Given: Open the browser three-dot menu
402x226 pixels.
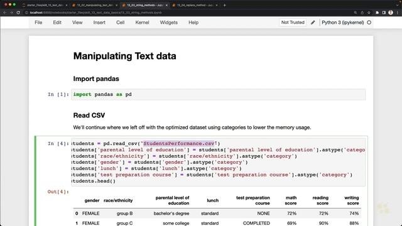Looking at the screenshot, I should point(398,13).
